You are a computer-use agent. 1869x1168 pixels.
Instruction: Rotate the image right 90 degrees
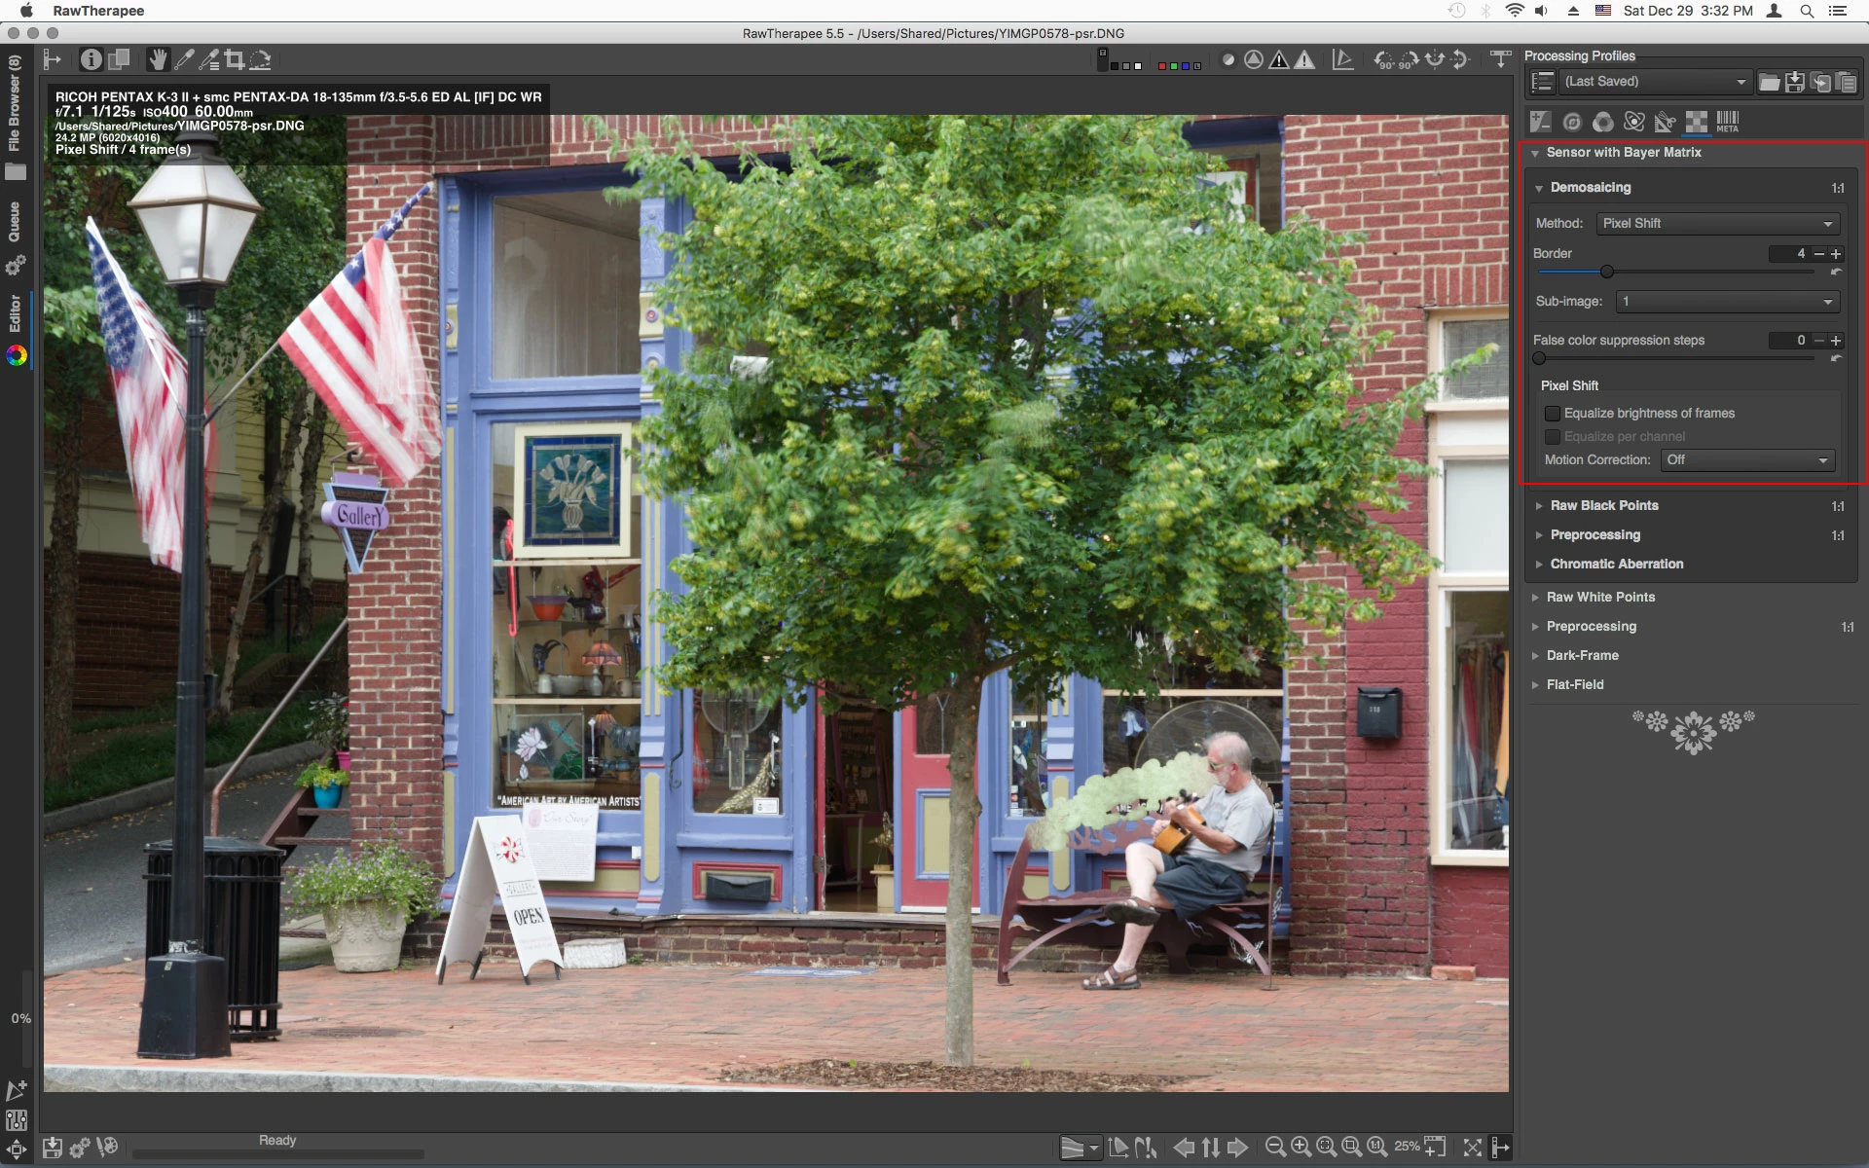click(x=1409, y=60)
